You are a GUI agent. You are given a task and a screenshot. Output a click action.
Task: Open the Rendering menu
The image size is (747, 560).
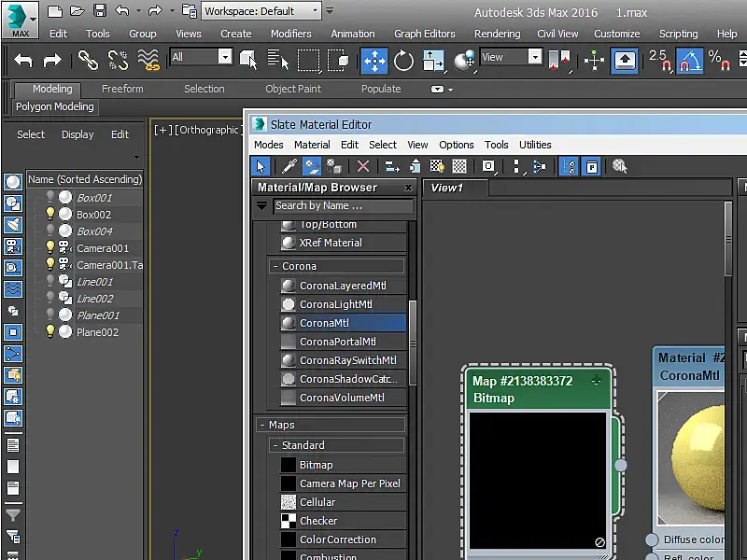pyautogui.click(x=497, y=34)
